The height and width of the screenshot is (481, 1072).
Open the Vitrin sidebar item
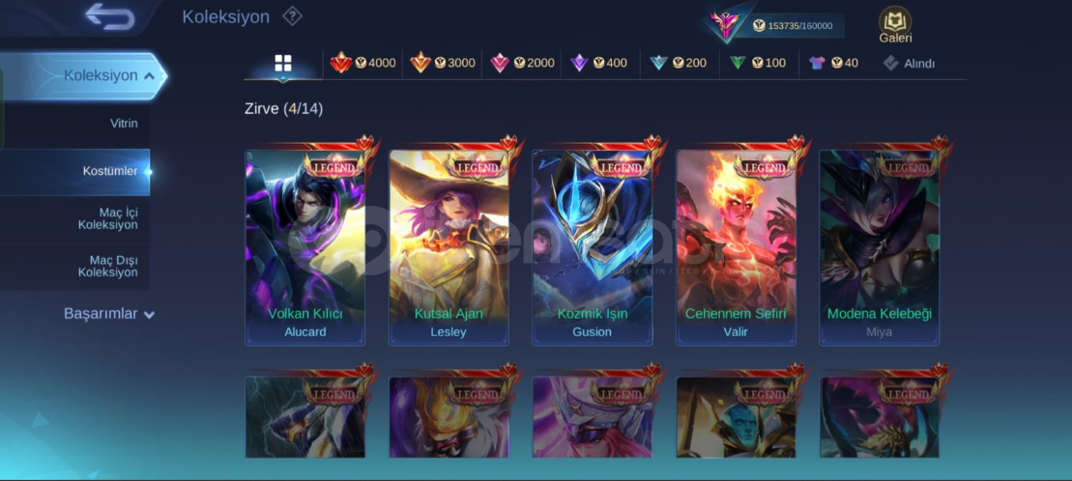click(75, 124)
